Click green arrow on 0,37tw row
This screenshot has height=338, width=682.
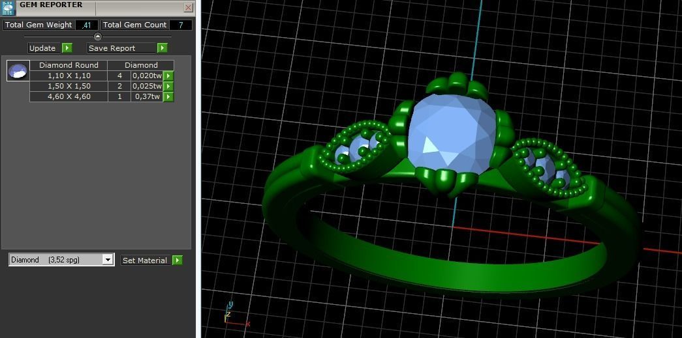(168, 96)
